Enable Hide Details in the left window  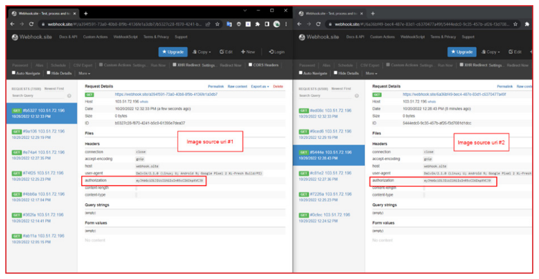click(48, 73)
